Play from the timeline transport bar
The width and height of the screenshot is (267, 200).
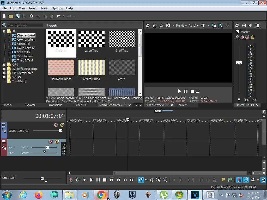(x=91, y=180)
